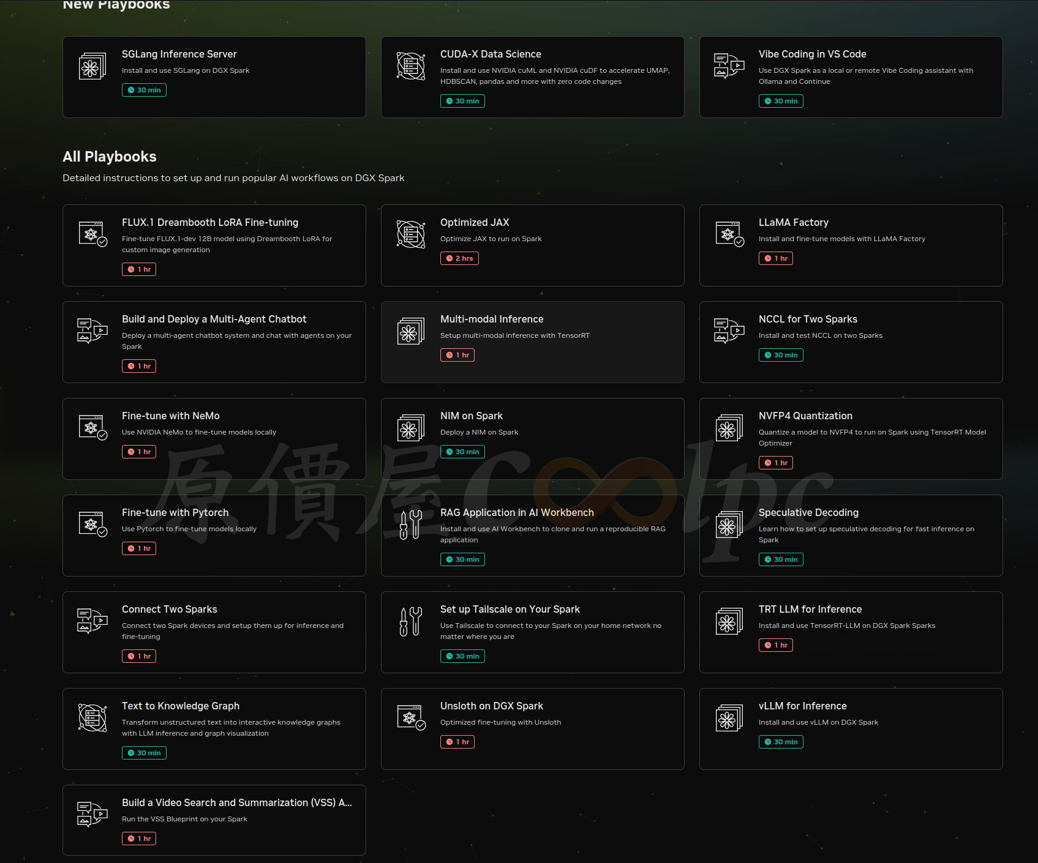Click the Unsloth on DGX Spark icon
Image resolution: width=1038 pixels, height=863 pixels.
(411, 718)
